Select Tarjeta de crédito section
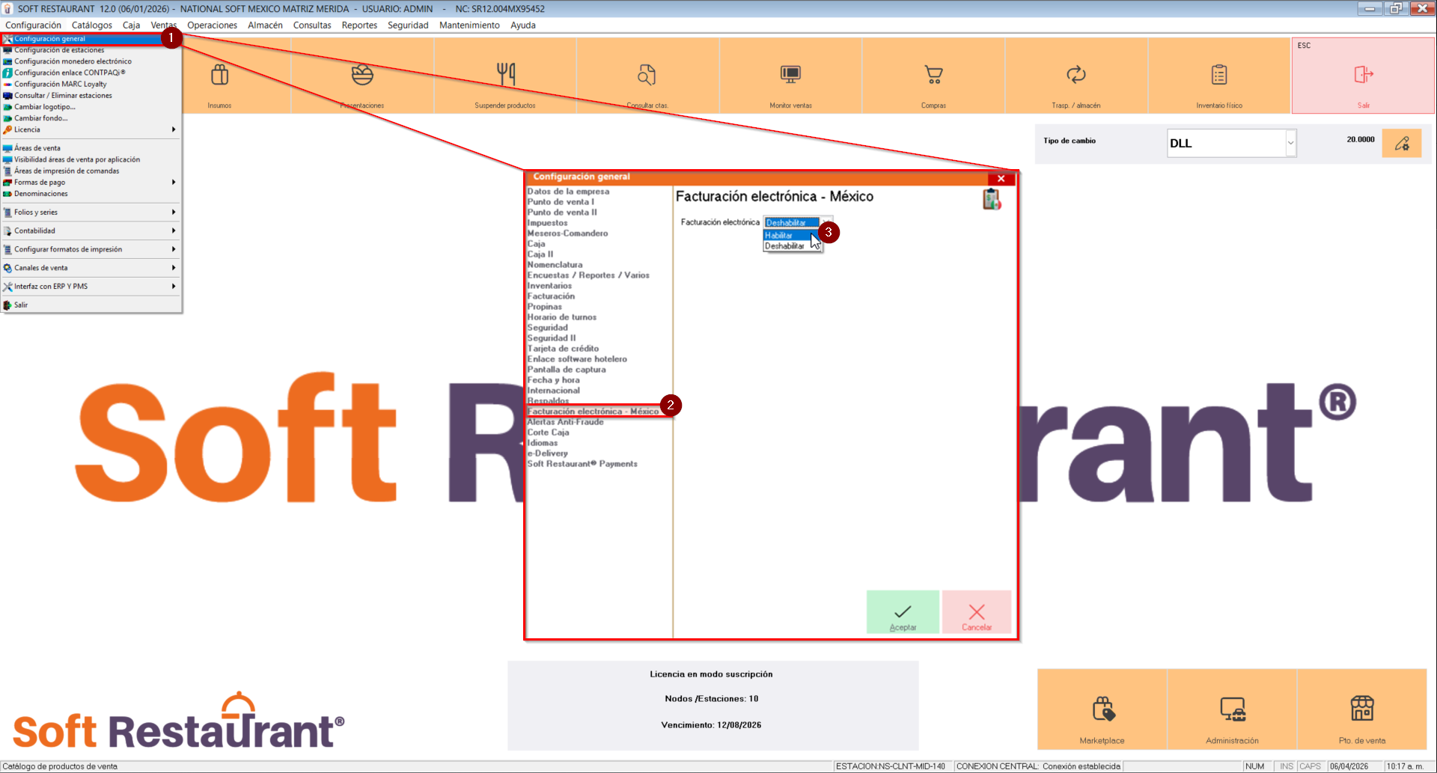Screen dimensions: 1437x773 point(563,349)
